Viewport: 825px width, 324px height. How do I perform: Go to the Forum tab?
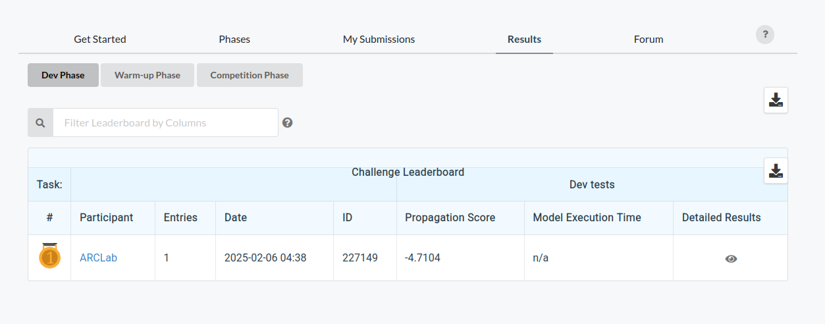649,39
